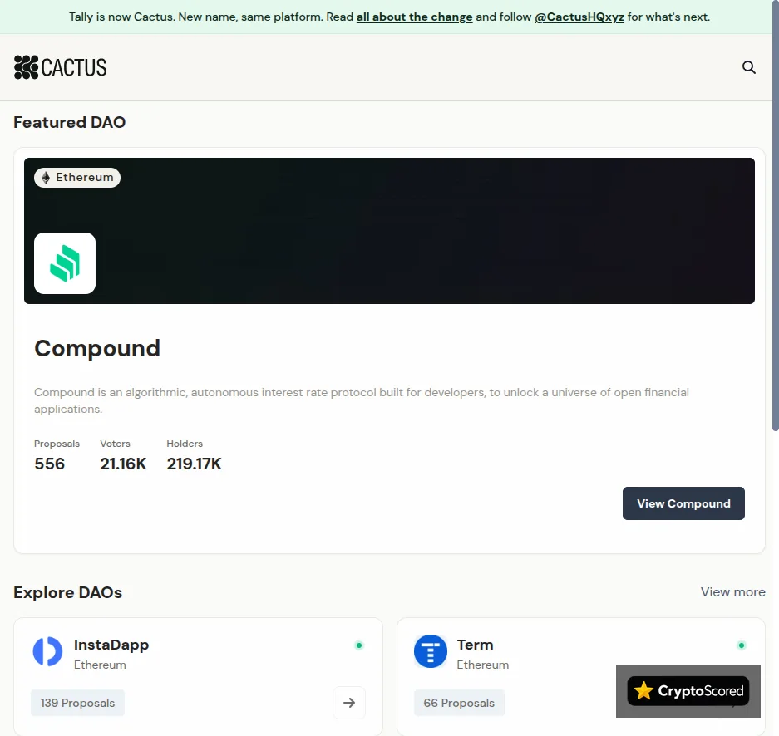Screen dimensions: 779x736
Task: Click the Holders count 219.17K
Action: coord(195,464)
